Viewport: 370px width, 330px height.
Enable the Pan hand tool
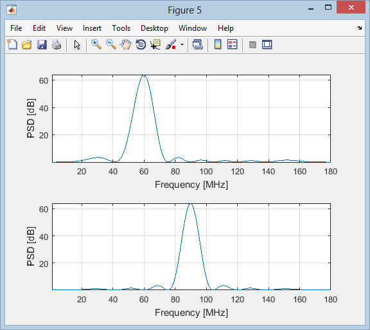(x=126, y=44)
